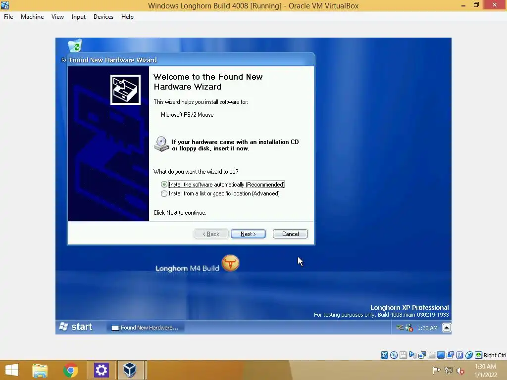Open the optical drive indicator in VirtualBox status bar
The width and height of the screenshot is (507, 380).
coord(394,355)
